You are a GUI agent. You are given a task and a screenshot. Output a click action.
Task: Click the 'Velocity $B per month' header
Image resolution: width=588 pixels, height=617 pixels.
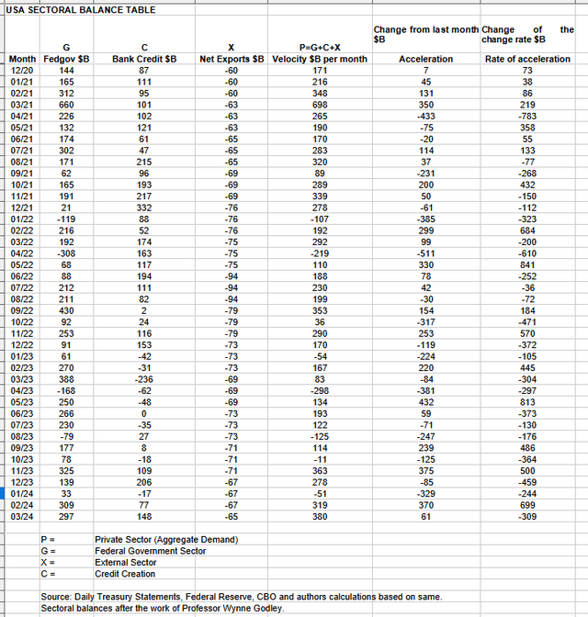pyautogui.click(x=320, y=59)
